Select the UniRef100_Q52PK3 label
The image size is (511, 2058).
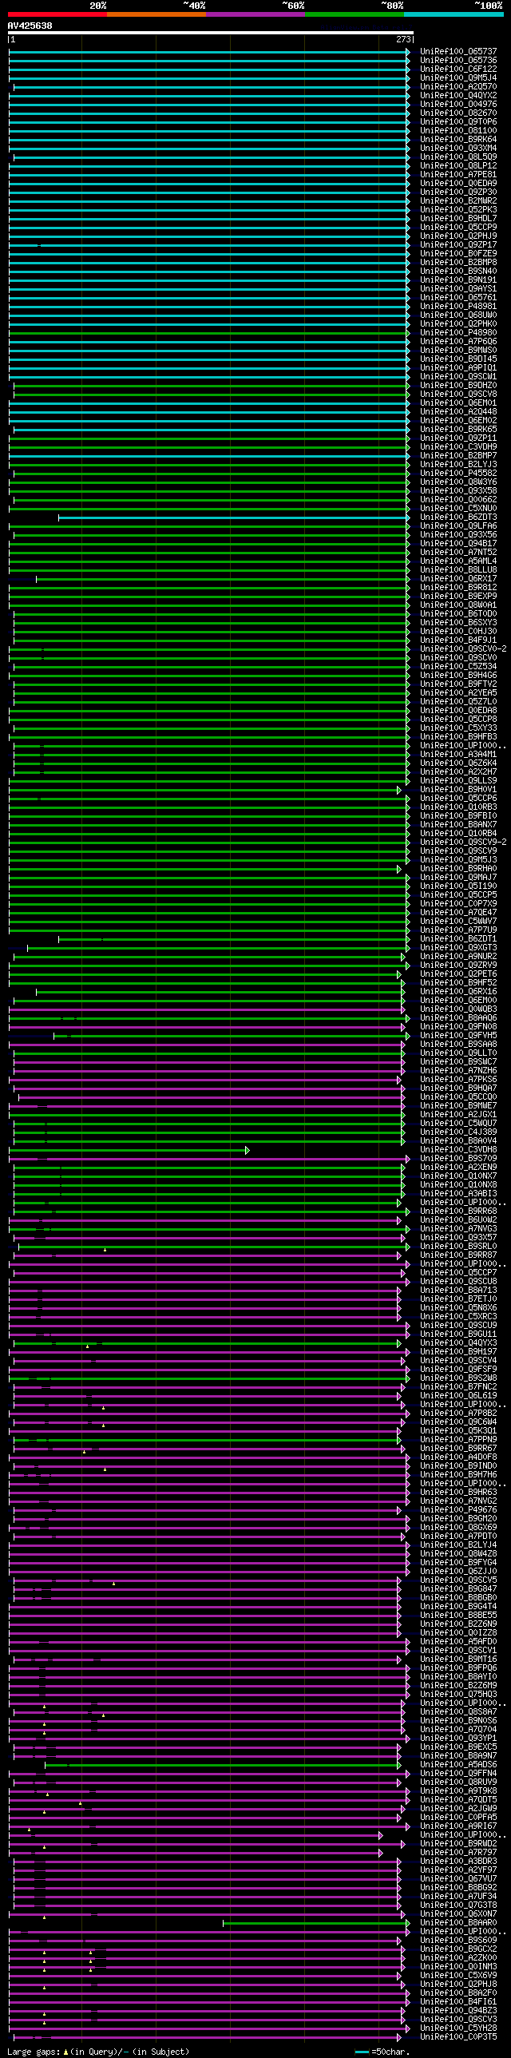[458, 210]
